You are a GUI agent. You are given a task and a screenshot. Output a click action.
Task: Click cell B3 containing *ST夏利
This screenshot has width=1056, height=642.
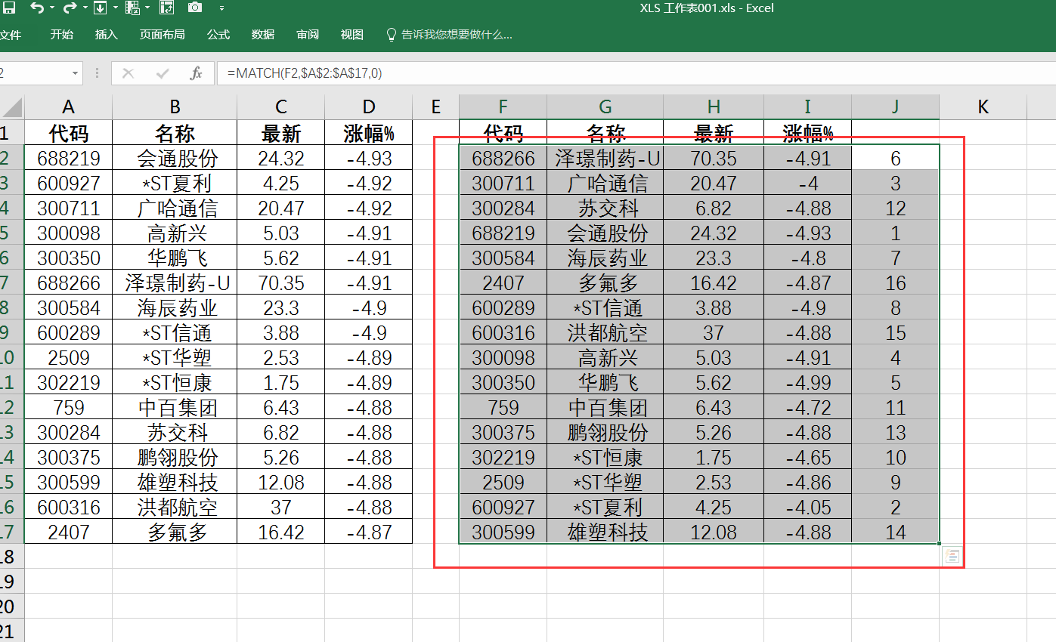click(175, 183)
